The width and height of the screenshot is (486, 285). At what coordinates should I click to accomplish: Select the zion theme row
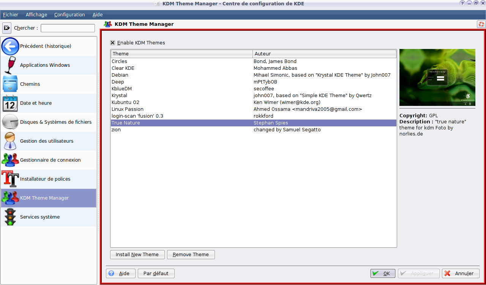[253, 130]
